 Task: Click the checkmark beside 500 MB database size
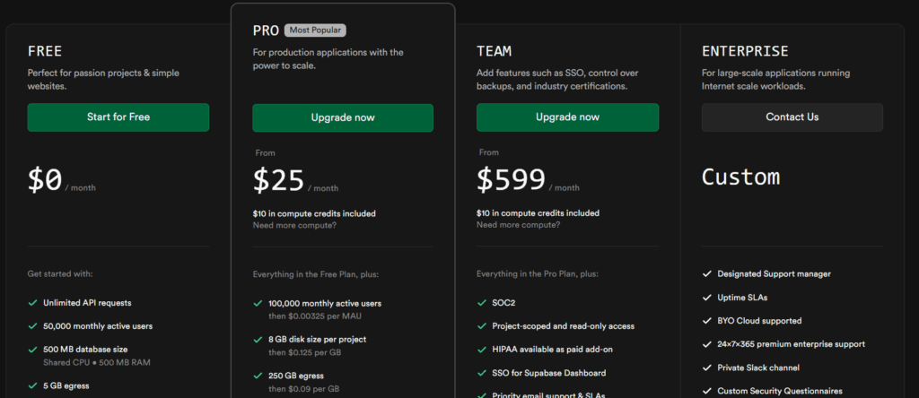pos(33,350)
